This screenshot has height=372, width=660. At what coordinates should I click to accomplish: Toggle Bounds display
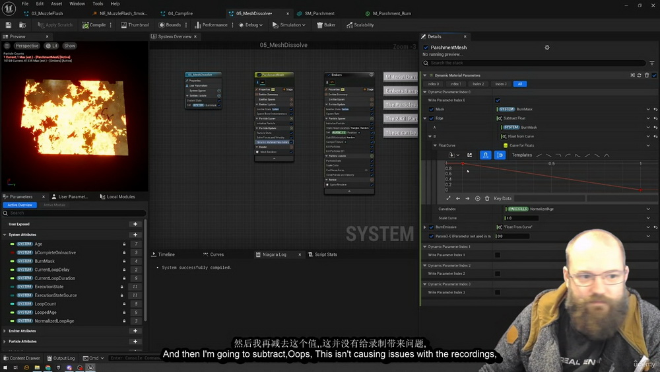click(170, 25)
